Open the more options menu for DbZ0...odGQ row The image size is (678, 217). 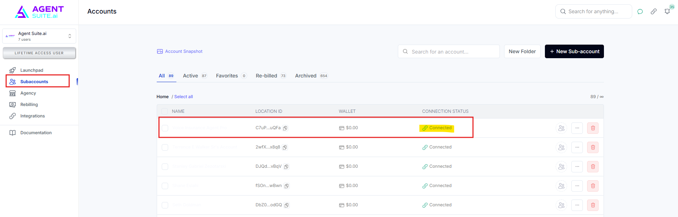[577, 205]
